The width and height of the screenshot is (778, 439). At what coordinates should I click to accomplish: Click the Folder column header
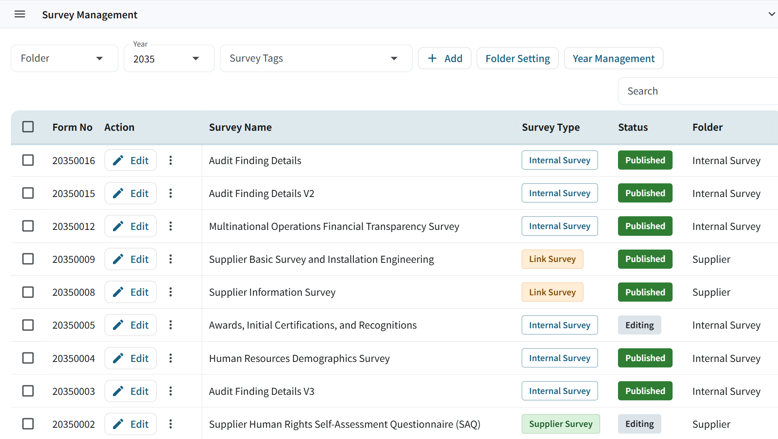[707, 127]
